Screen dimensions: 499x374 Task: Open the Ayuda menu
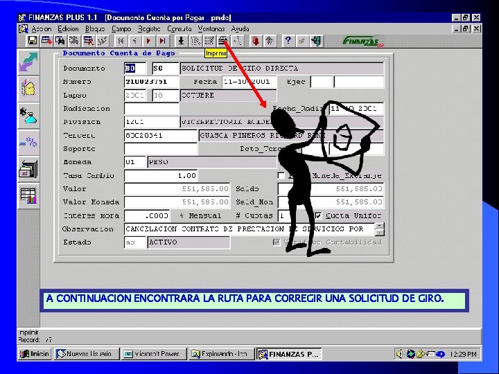coord(240,29)
